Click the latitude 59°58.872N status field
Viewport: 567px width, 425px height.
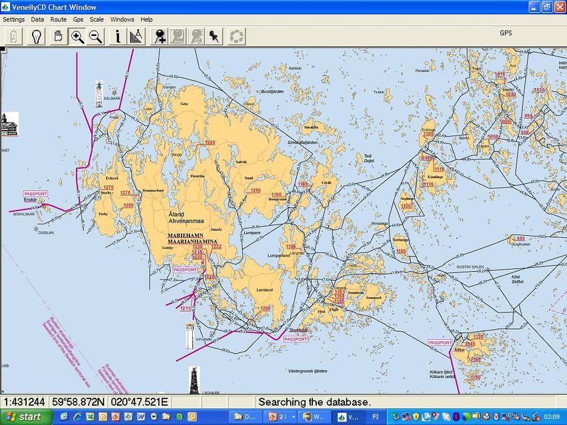point(78,402)
